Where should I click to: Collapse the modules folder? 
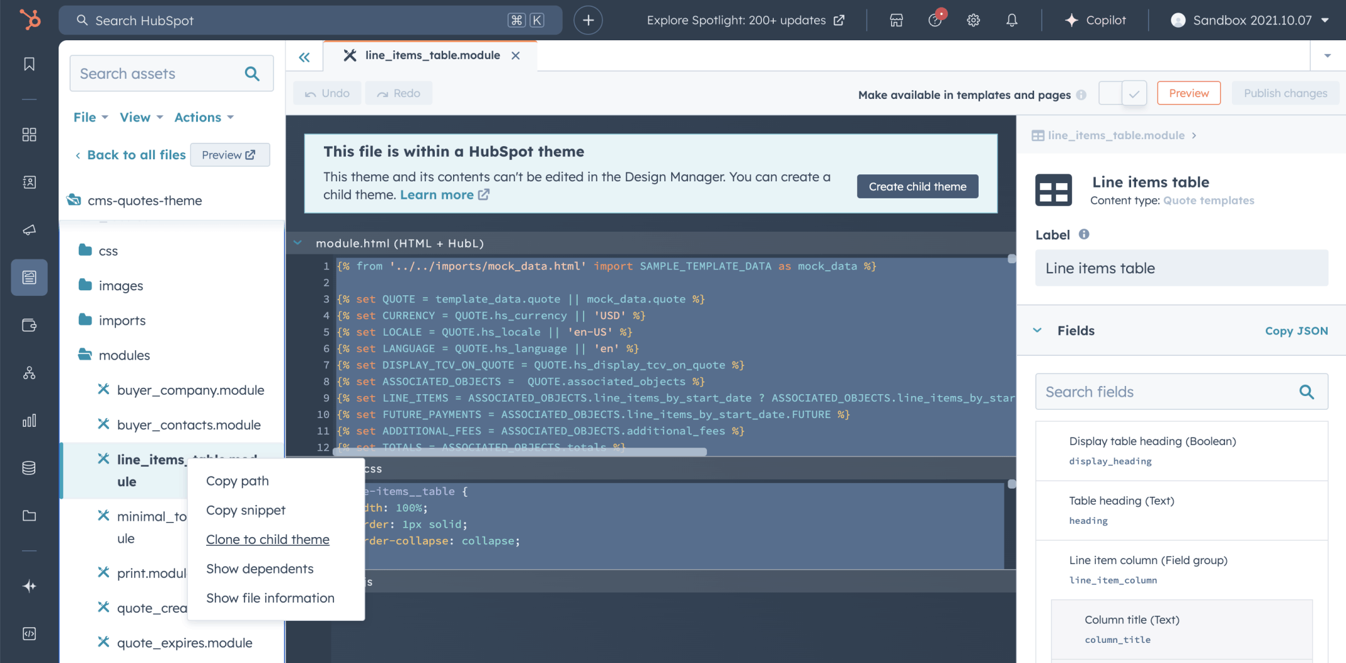pyautogui.click(x=115, y=355)
